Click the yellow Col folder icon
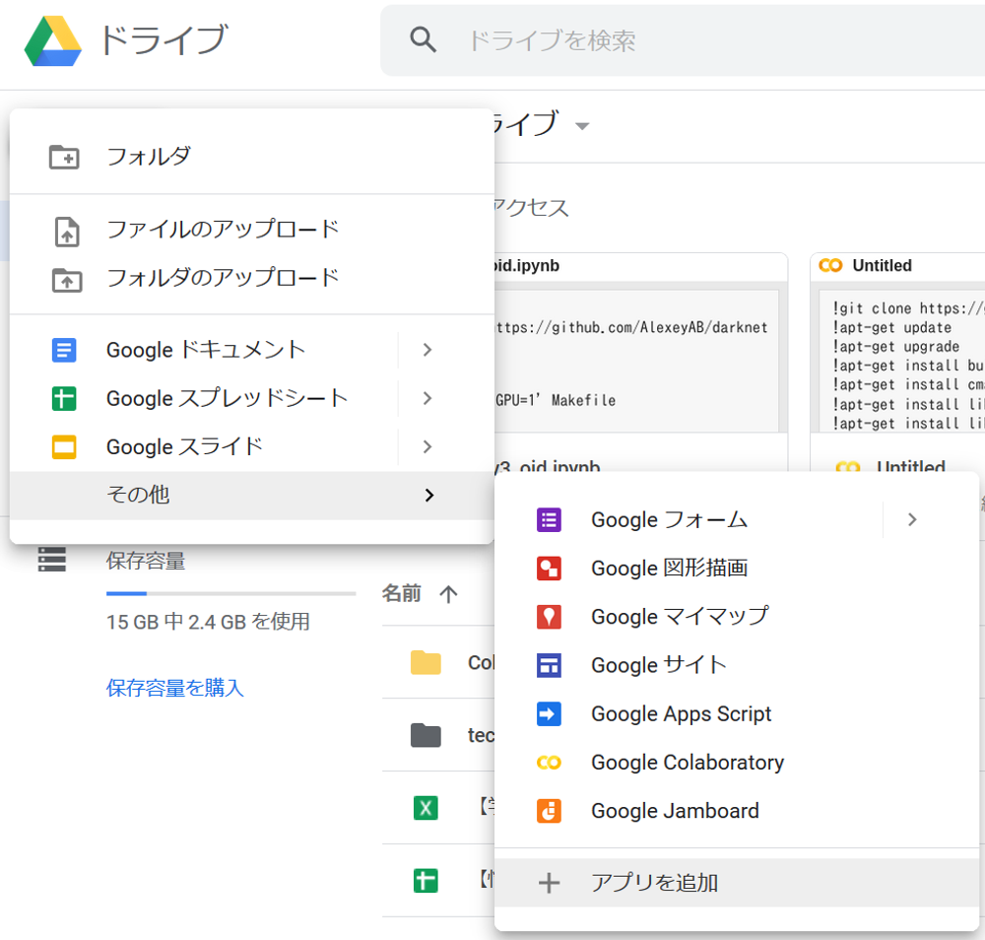Image resolution: width=985 pixels, height=940 pixels. [426, 662]
